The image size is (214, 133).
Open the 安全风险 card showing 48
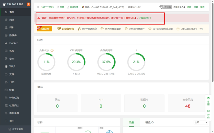[x=188, y=103]
